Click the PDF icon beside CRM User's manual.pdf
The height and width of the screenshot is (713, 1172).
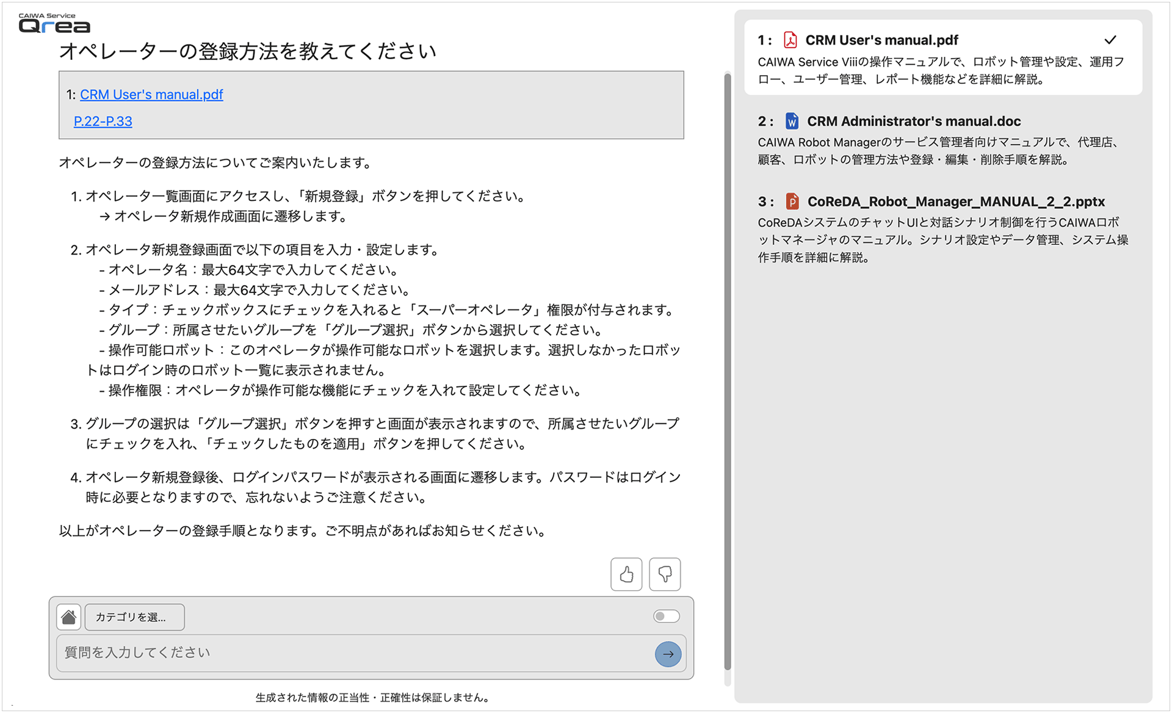coord(791,40)
